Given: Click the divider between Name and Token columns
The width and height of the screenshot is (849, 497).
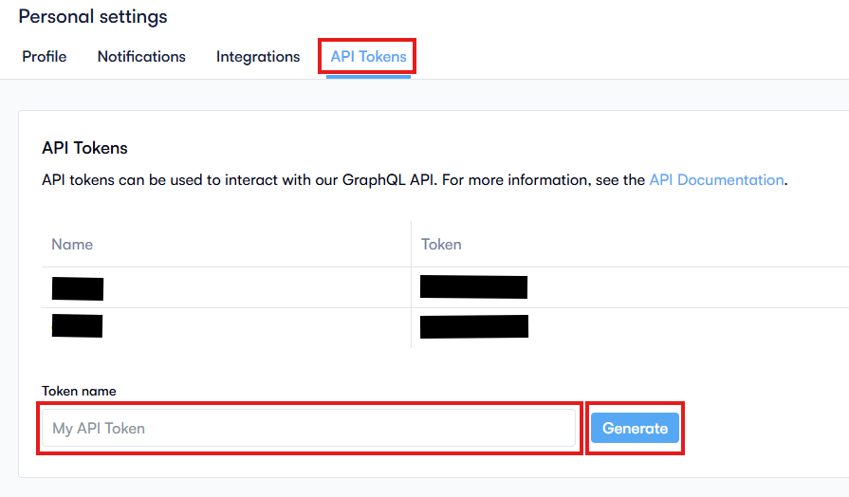Looking at the screenshot, I should [x=411, y=285].
